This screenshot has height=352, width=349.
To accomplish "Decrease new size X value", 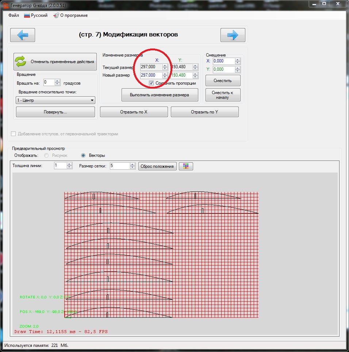I will click(165, 77).
